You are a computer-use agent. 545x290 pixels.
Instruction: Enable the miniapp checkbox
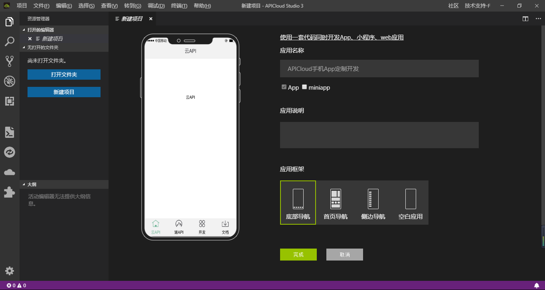(x=304, y=87)
